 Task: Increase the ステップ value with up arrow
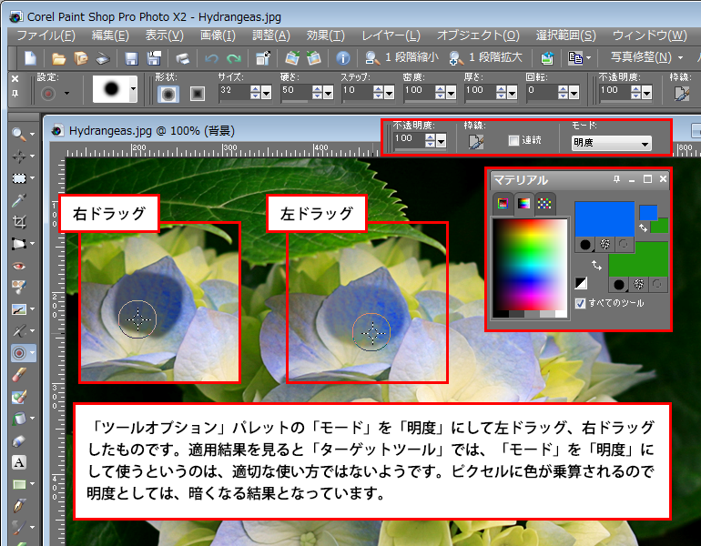point(378,89)
